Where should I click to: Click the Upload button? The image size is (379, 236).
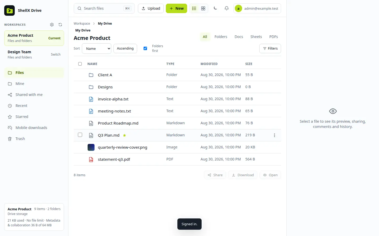(151, 8)
